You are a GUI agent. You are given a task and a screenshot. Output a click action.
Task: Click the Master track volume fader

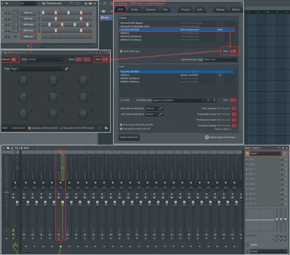click(17, 203)
